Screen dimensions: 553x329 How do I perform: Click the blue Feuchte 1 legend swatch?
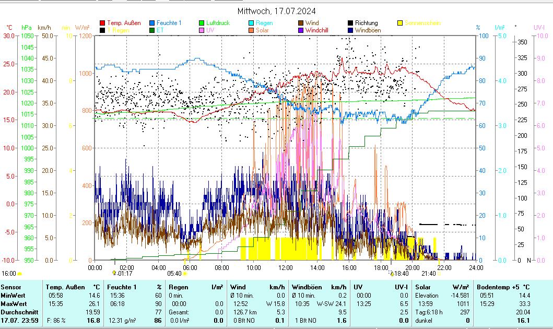click(152, 23)
